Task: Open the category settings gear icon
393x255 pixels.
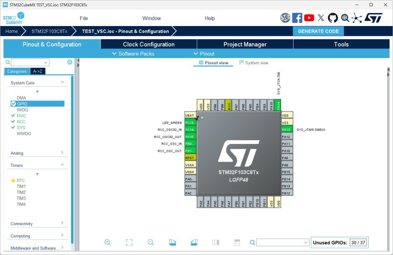Action: [70, 62]
